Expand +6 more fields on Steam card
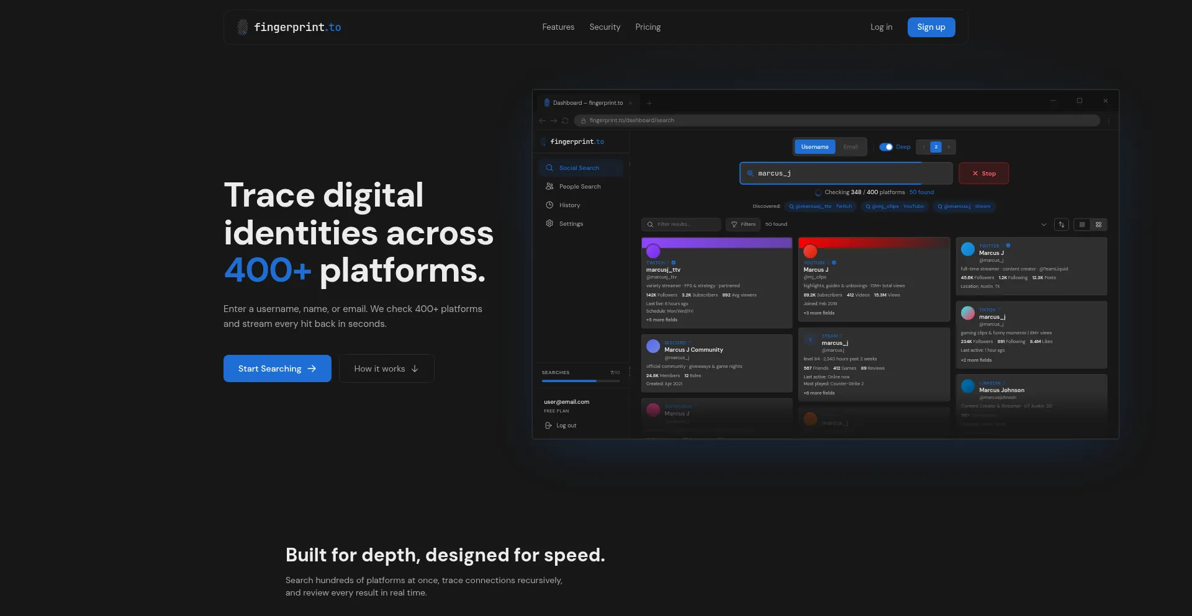1192x616 pixels. click(819, 393)
